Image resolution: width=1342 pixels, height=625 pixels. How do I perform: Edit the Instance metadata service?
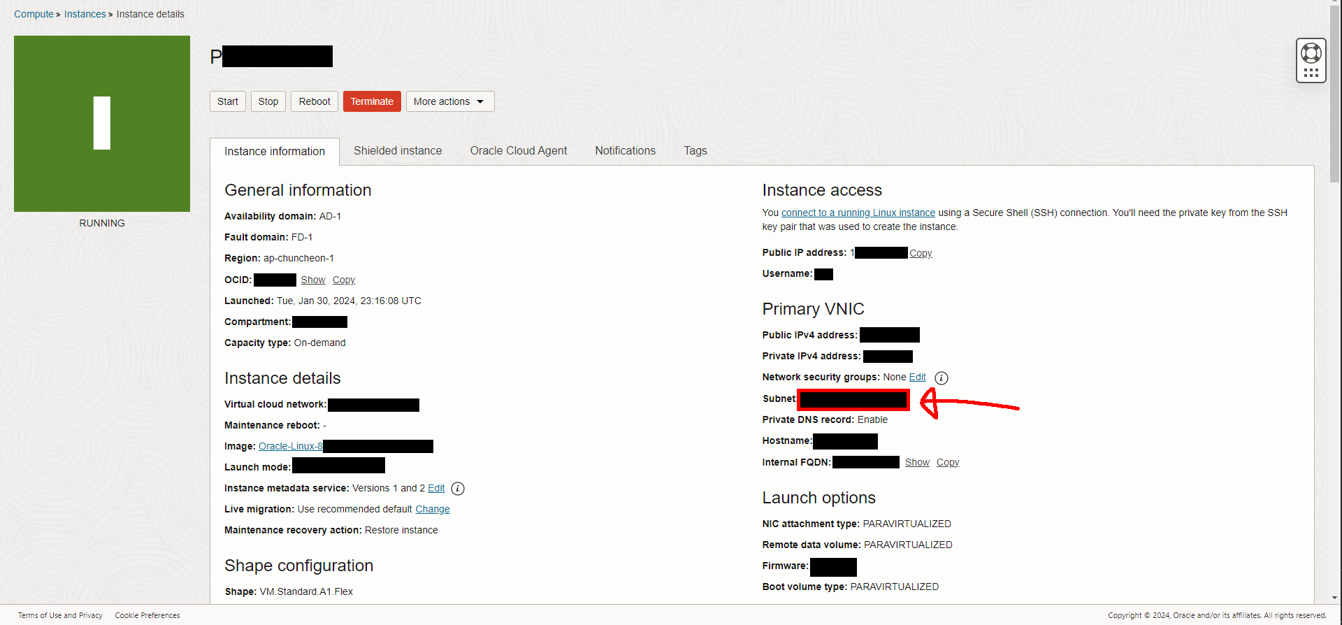[x=436, y=488]
